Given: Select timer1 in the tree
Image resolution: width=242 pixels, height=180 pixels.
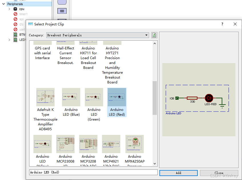Looking at the screenshot, I should (x=23, y=14).
